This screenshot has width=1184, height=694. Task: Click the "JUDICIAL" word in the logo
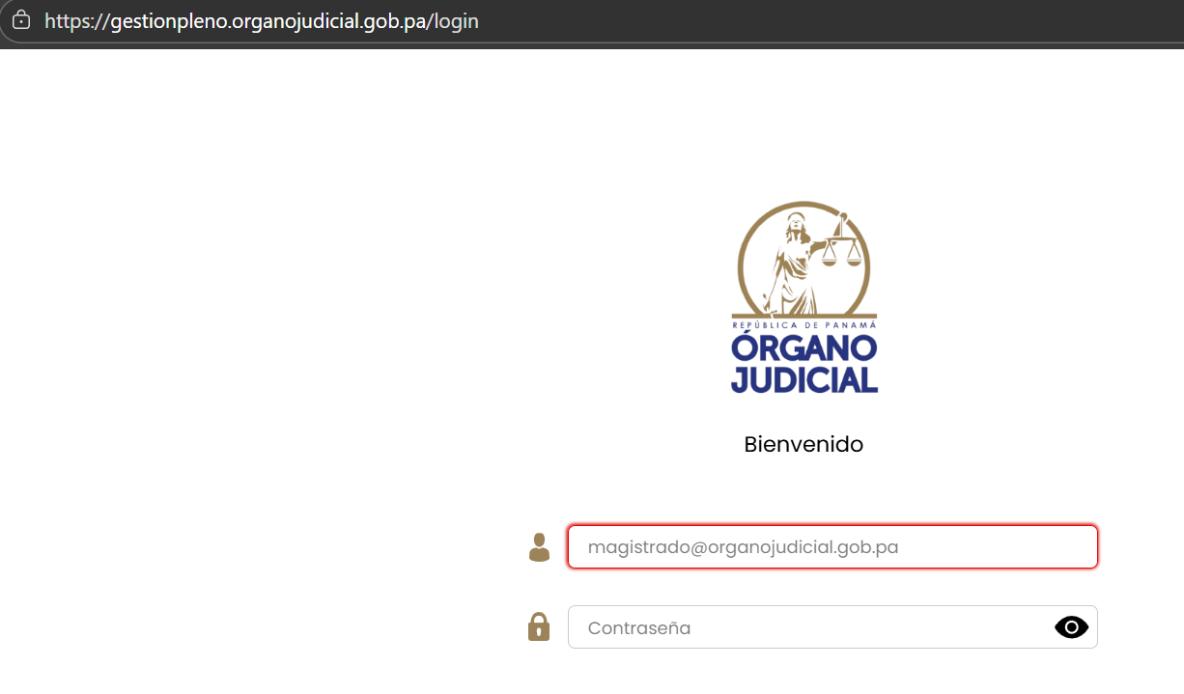click(803, 377)
